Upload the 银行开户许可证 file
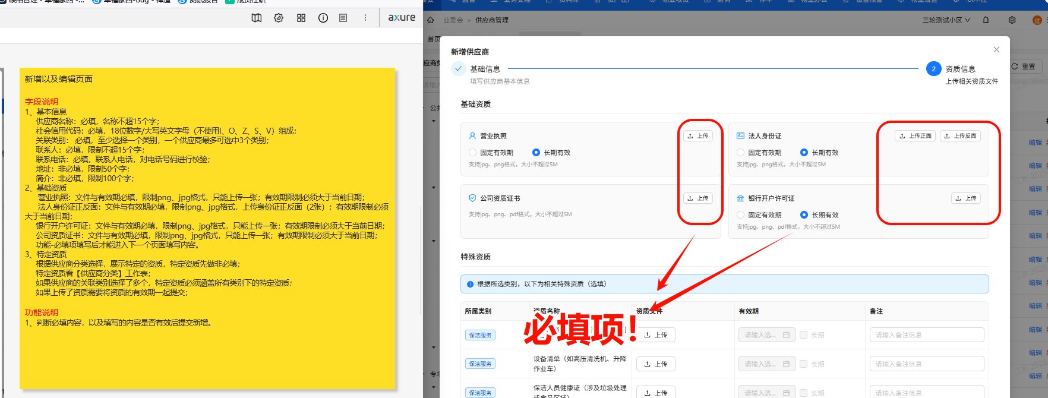Screen dimensions: 1048x398 point(965,198)
